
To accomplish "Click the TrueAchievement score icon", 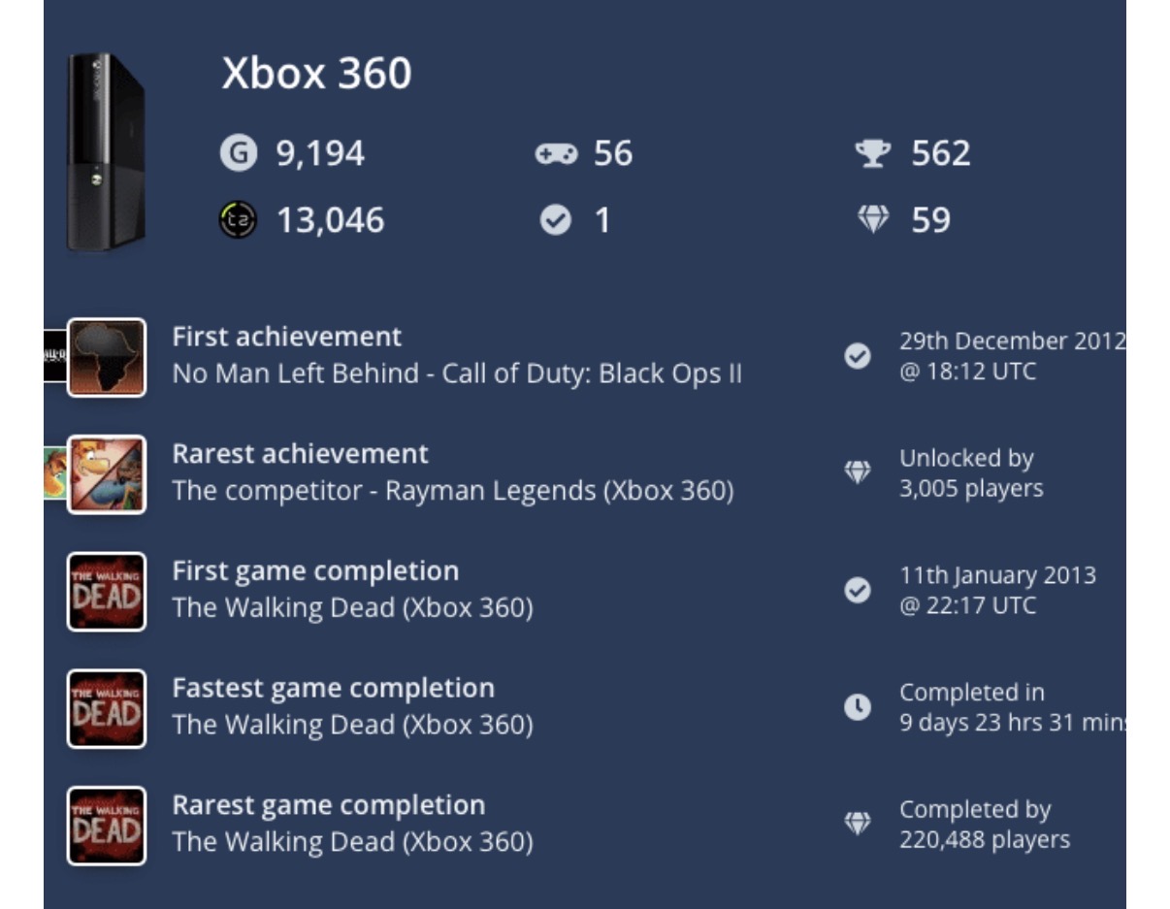I will tap(235, 222).
